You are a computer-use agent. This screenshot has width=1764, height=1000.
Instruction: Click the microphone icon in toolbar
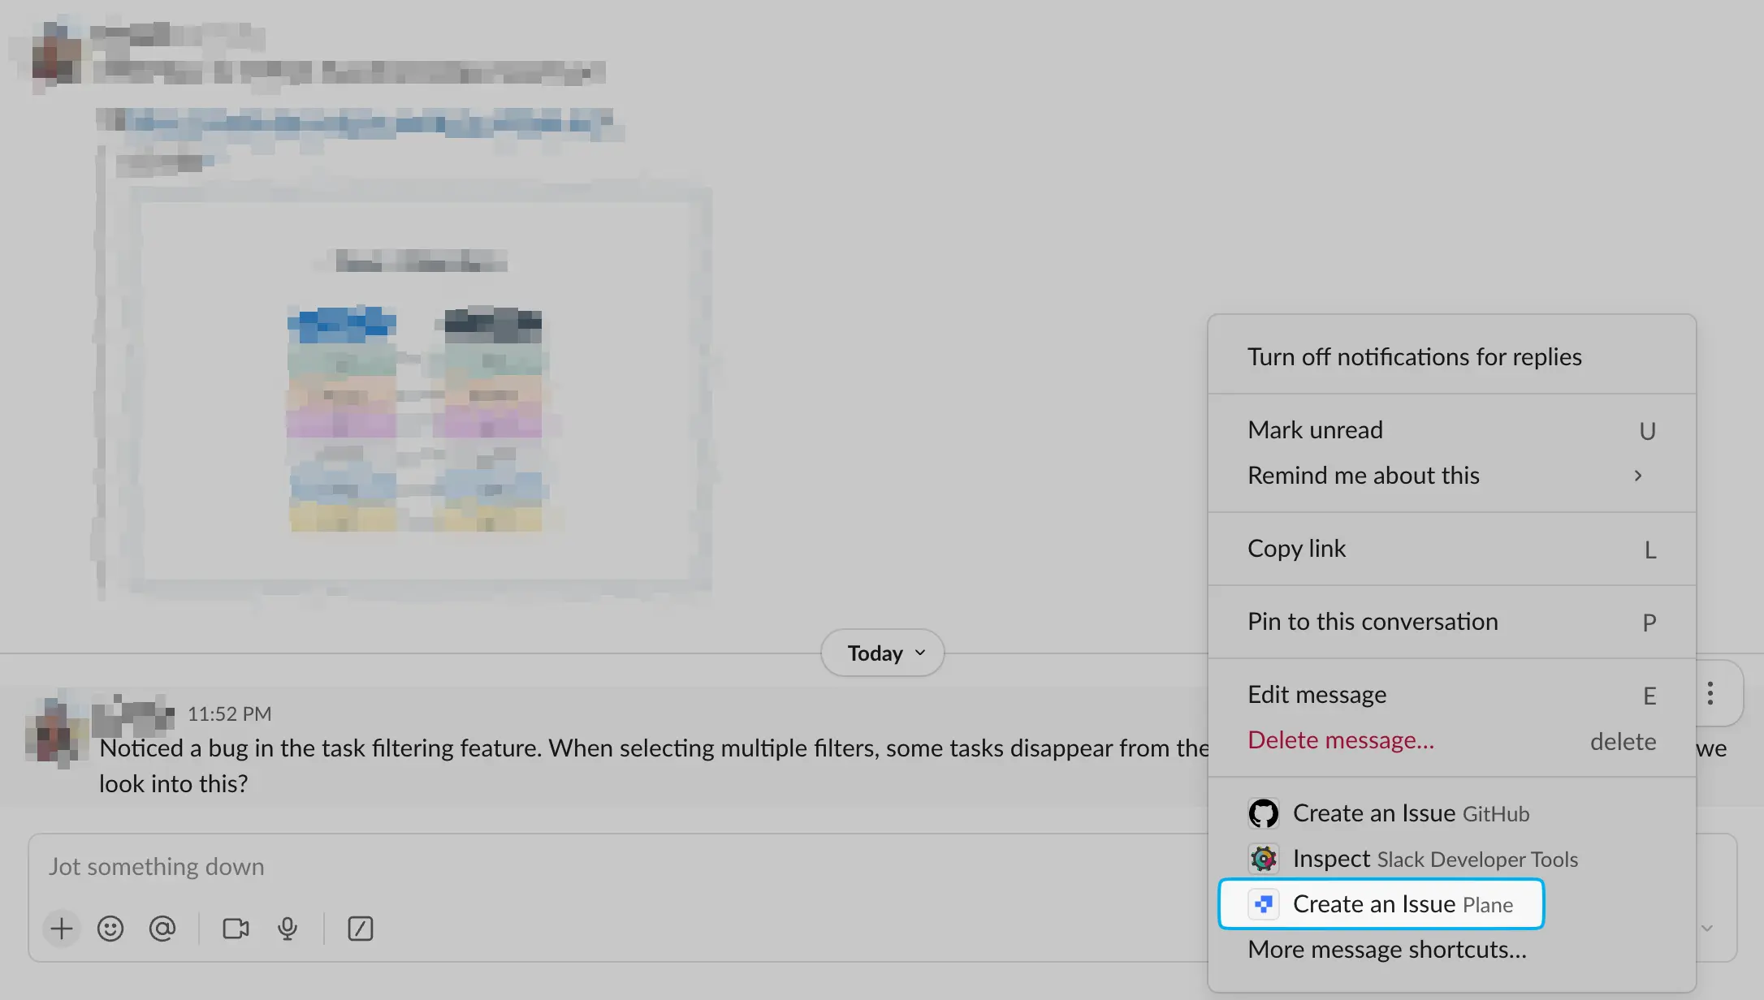pos(288,928)
